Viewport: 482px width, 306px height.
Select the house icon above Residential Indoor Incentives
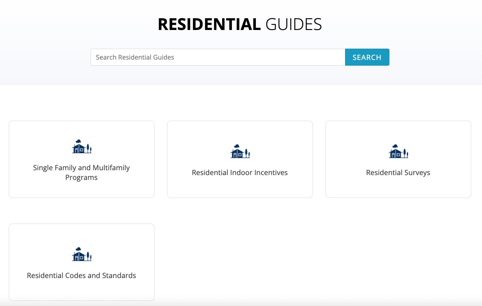[240, 151]
